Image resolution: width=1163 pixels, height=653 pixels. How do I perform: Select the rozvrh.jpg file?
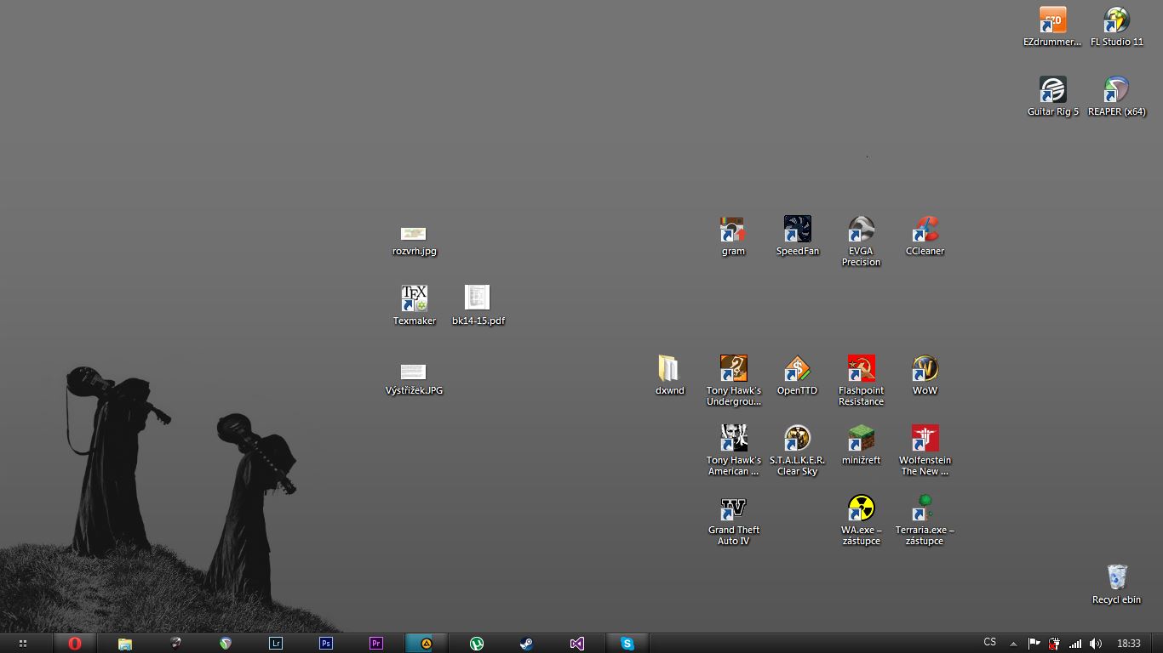tap(414, 241)
